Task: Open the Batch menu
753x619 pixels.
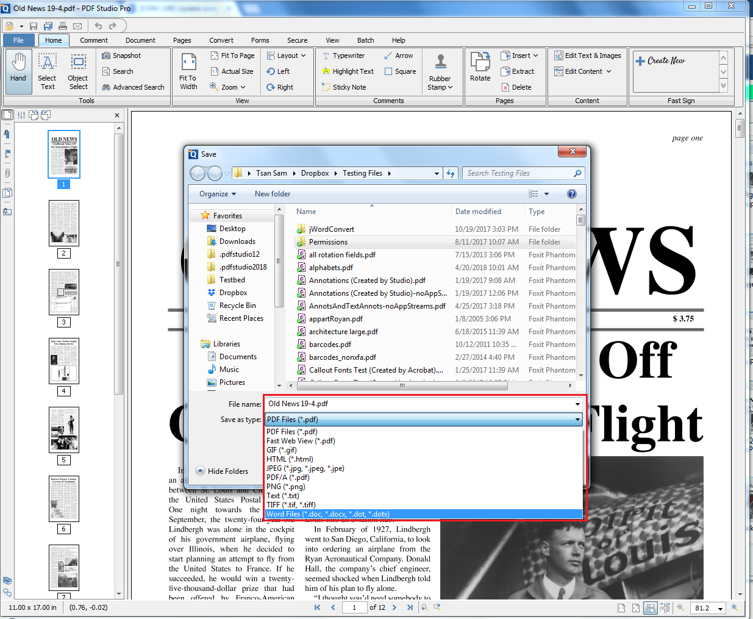Action: click(x=366, y=40)
